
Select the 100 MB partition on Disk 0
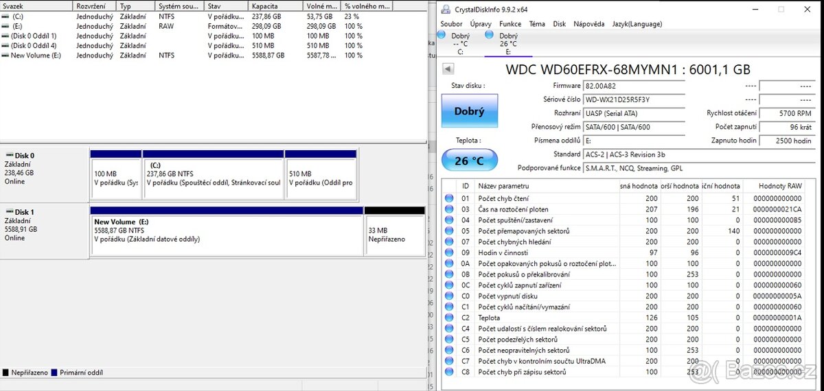pos(115,175)
